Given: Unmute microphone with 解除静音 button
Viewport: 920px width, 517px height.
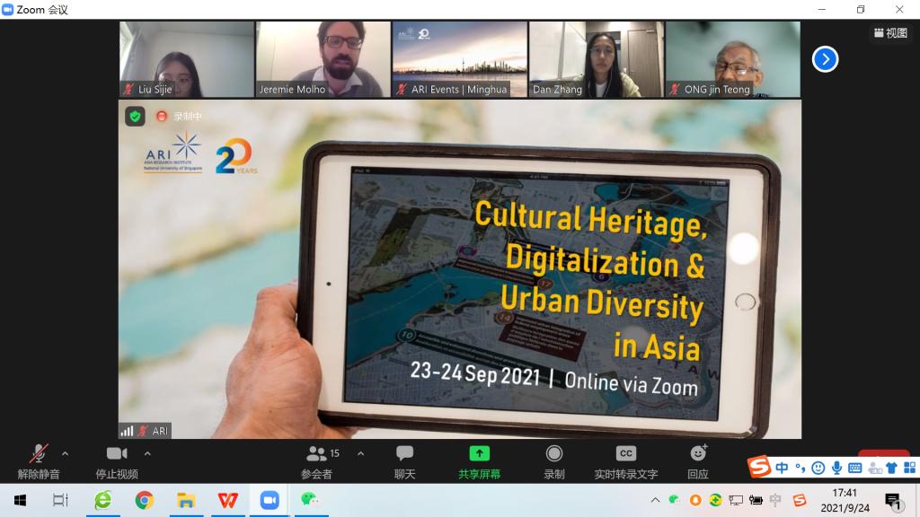Looking at the screenshot, I should coord(39,461).
